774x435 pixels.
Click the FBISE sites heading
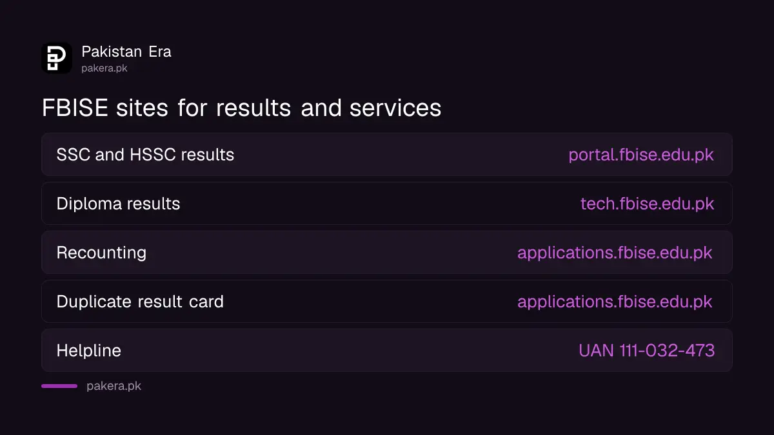click(241, 108)
